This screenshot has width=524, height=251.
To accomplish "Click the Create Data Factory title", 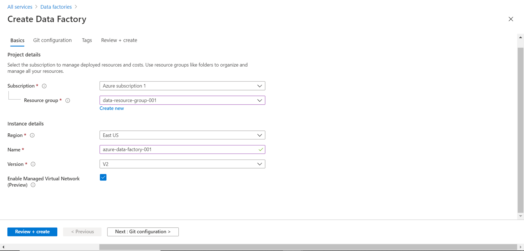I will click(47, 19).
